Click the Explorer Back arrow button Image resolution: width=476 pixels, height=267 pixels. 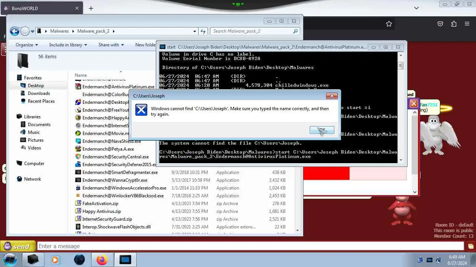(x=15, y=31)
